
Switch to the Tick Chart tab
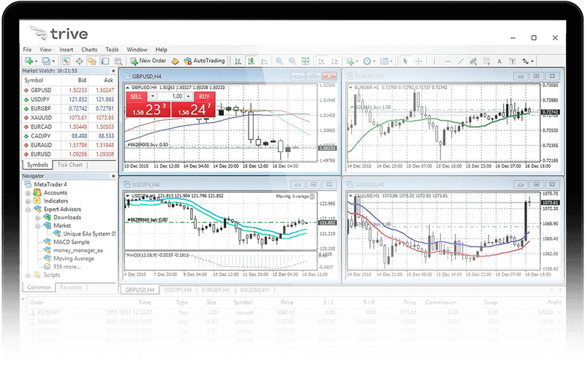(69, 165)
